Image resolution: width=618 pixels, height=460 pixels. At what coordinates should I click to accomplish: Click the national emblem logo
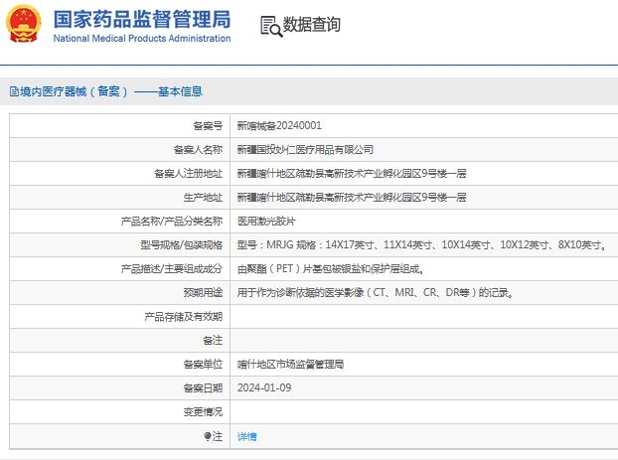(24, 24)
